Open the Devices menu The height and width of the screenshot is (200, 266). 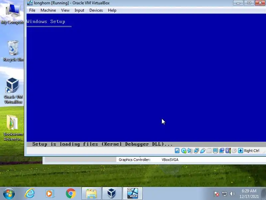click(x=96, y=10)
